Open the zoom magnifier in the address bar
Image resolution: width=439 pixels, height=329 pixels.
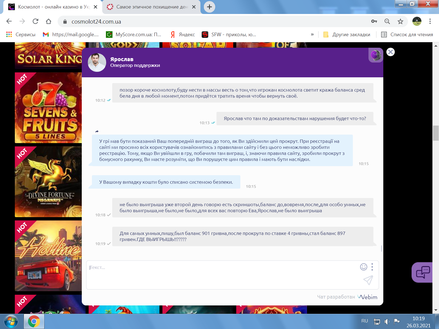pyautogui.click(x=387, y=21)
